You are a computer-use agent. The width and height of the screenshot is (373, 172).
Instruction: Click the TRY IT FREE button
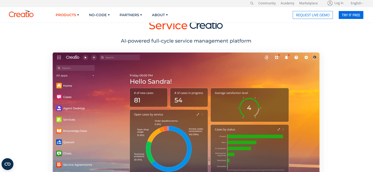pyautogui.click(x=351, y=15)
